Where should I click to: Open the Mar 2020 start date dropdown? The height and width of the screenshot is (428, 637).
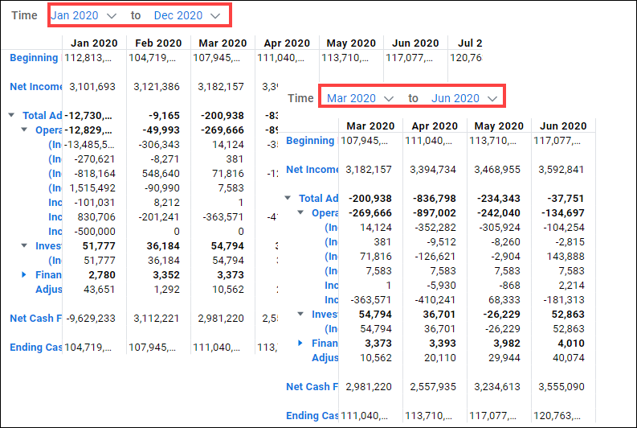pyautogui.click(x=361, y=98)
